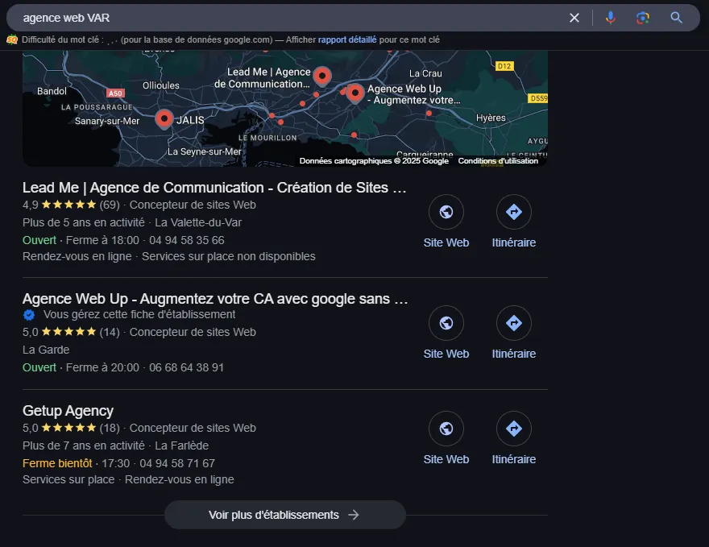Click the 'Ferme bientôt' status of Getup Agency

point(57,463)
